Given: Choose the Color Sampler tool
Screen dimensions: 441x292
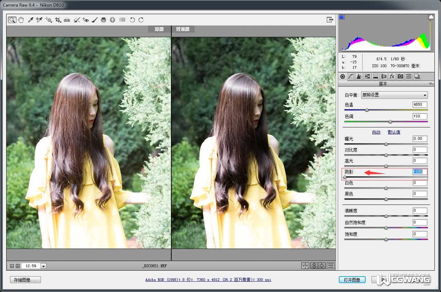Looking at the screenshot, I should [x=39, y=20].
